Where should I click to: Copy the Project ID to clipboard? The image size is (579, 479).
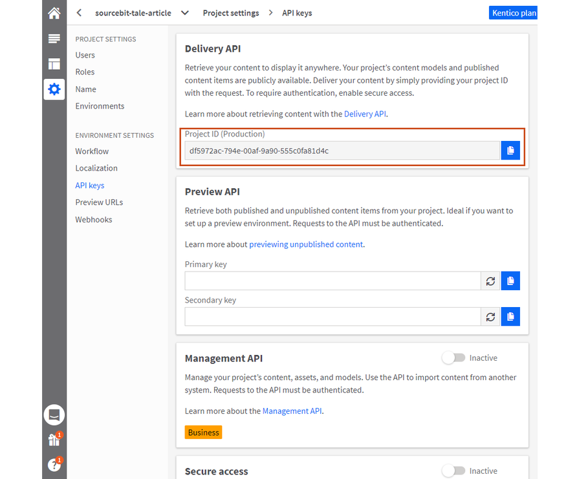tap(510, 151)
